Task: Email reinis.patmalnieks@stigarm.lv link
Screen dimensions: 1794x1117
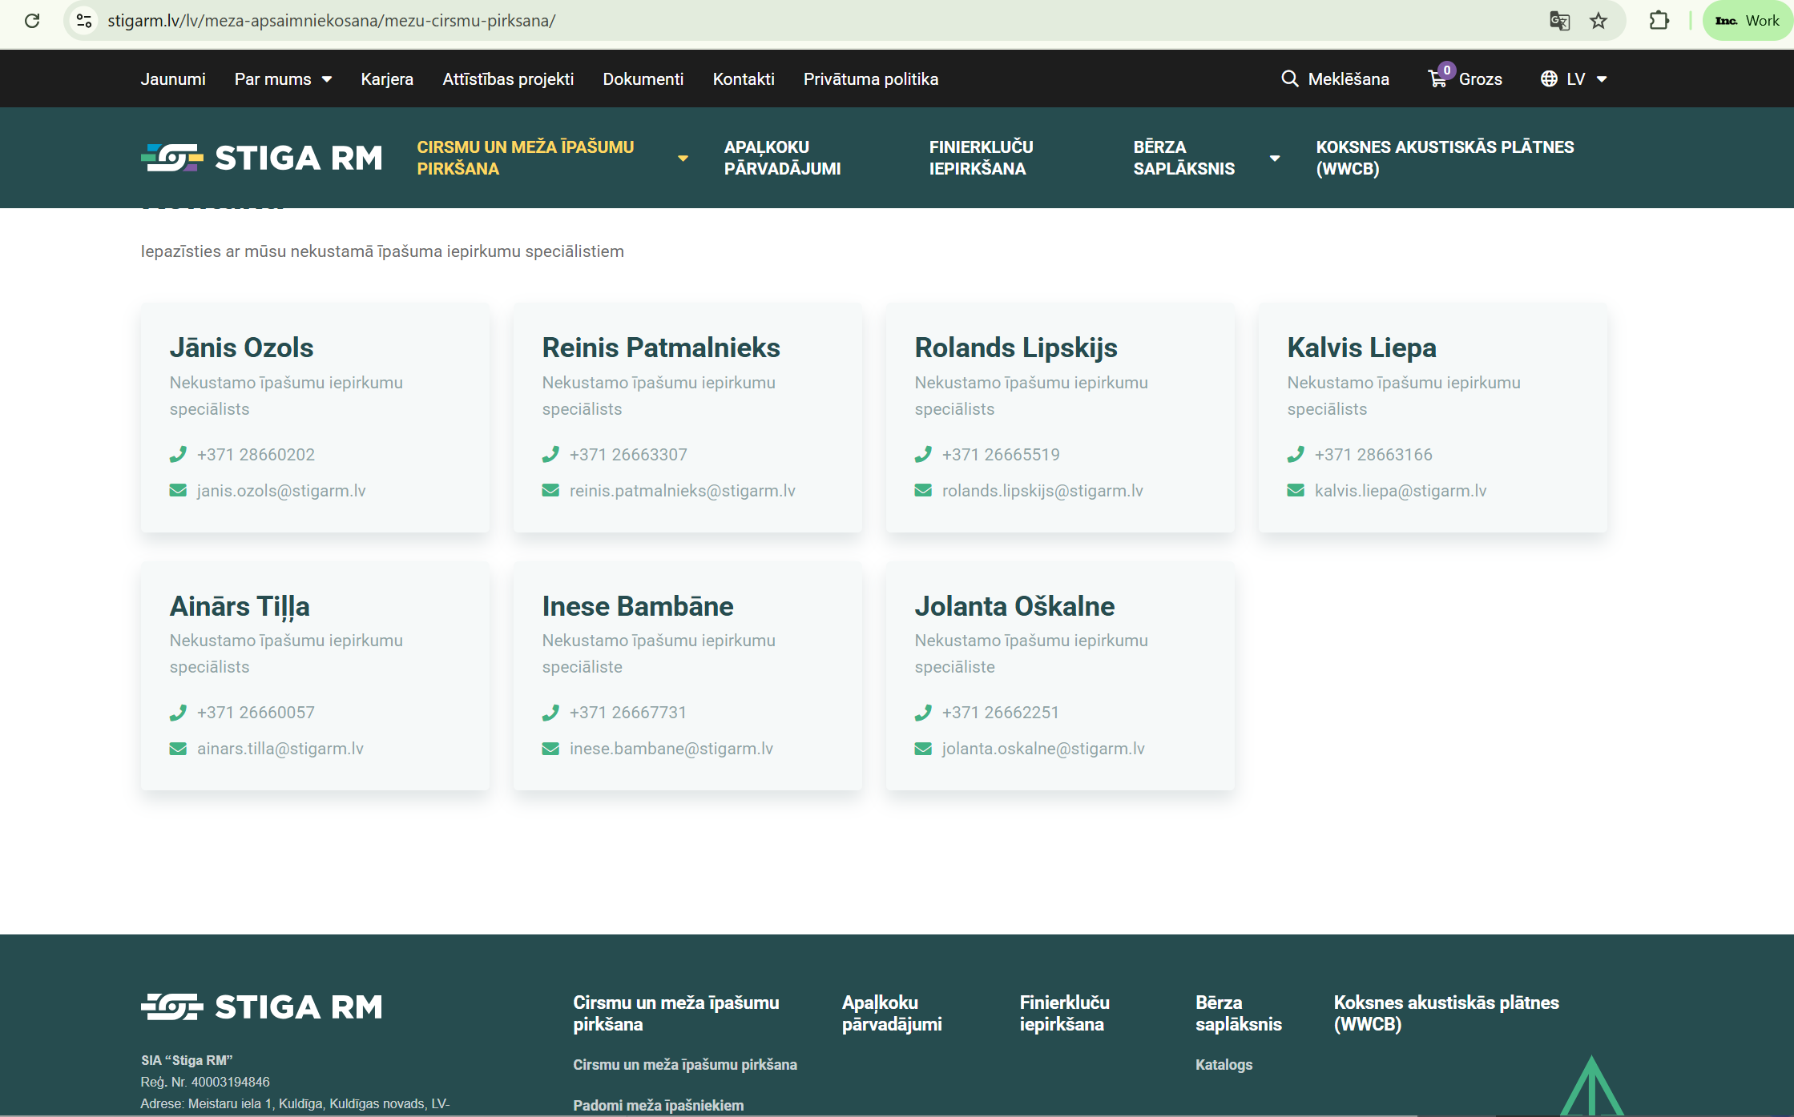Action: [x=682, y=490]
